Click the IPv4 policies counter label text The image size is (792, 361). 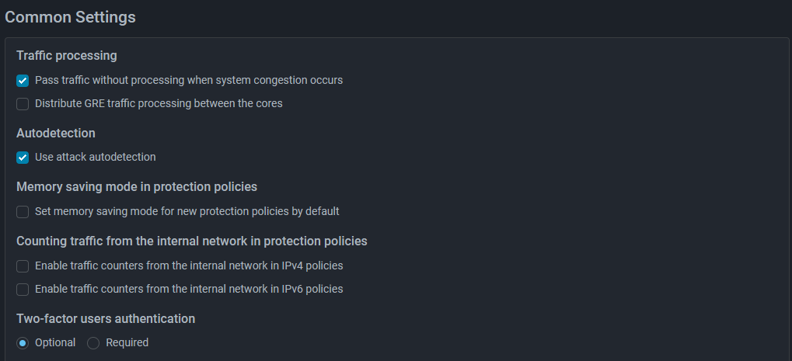(x=189, y=266)
